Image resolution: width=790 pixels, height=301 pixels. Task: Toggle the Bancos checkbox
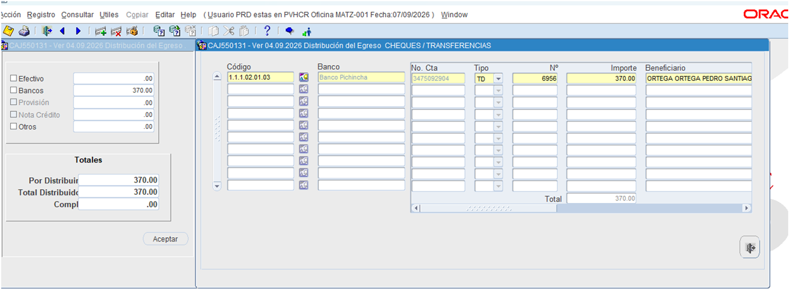(x=13, y=90)
